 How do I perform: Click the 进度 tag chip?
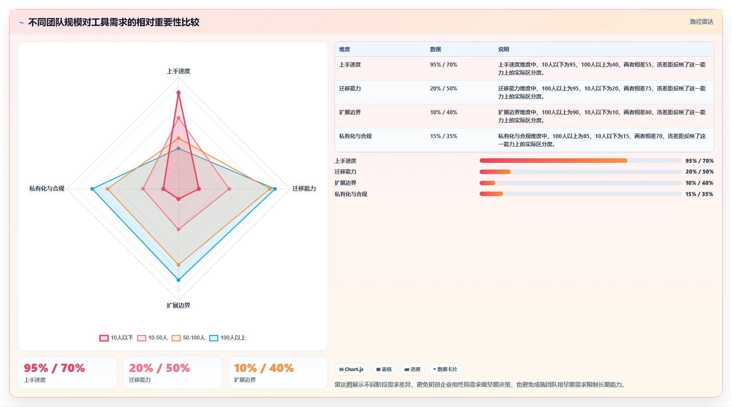(412, 369)
